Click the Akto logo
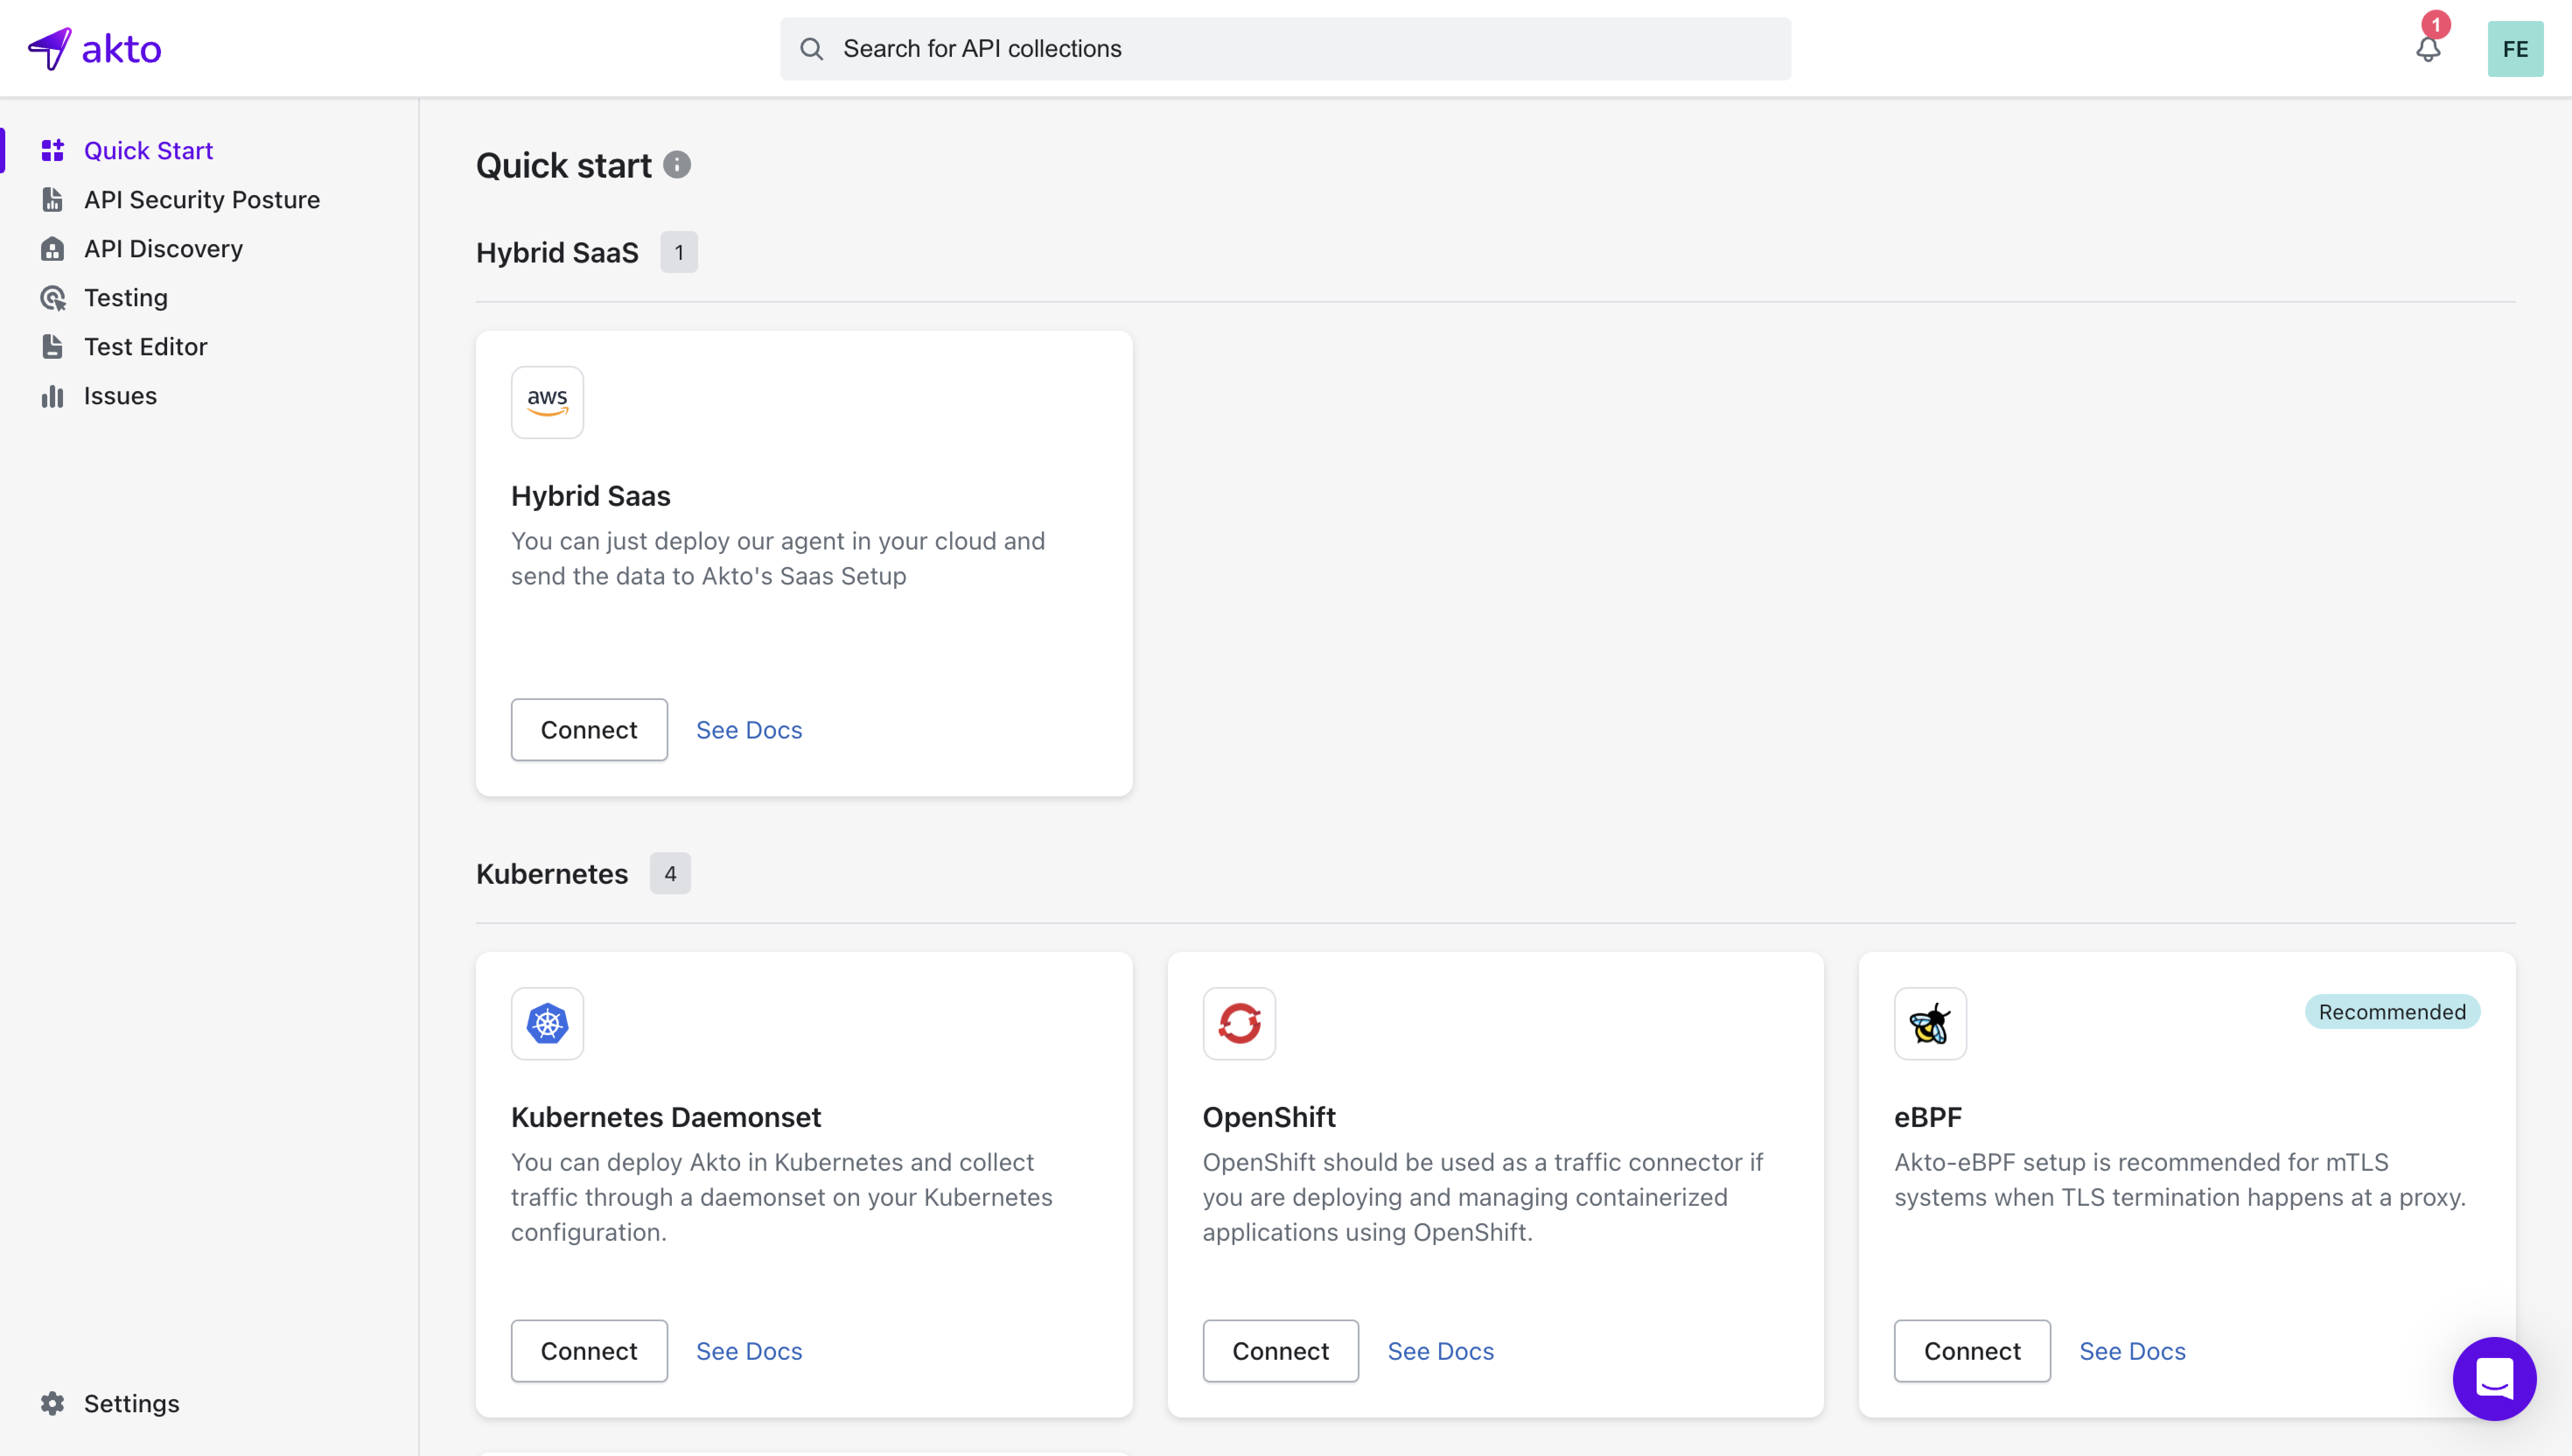2572x1456 pixels. pyautogui.click(x=96, y=47)
